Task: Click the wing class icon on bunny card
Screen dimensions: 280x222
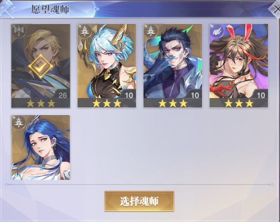Action: [x=217, y=31]
